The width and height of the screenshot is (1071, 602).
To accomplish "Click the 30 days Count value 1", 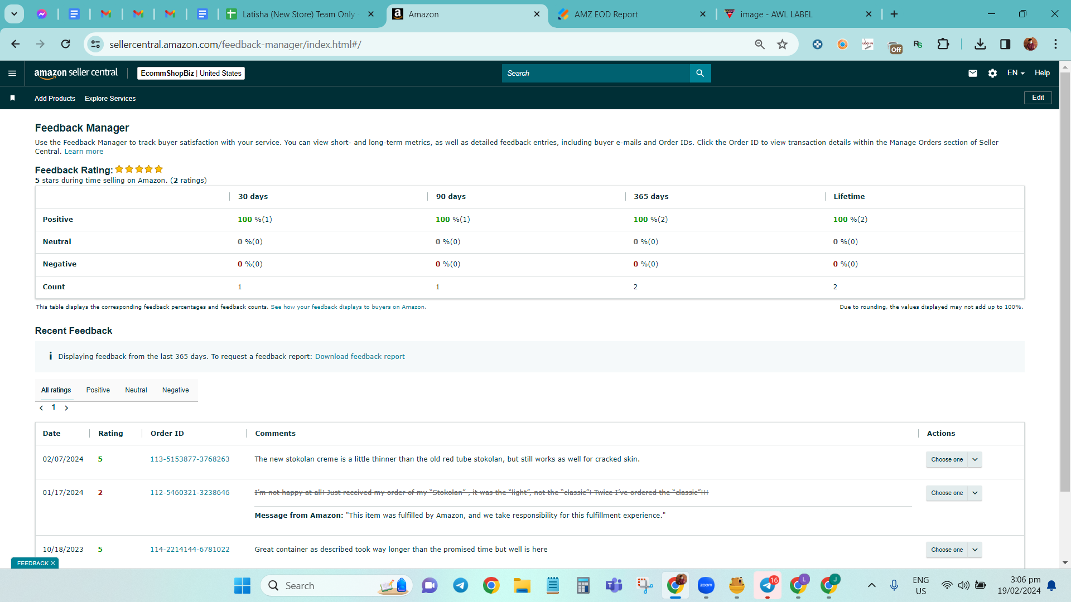I will (x=240, y=287).
